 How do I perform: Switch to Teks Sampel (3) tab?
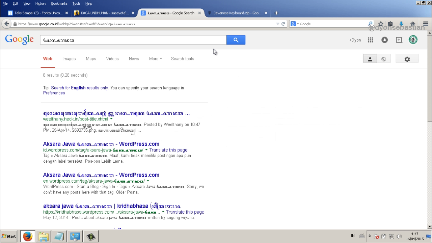coord(38,13)
